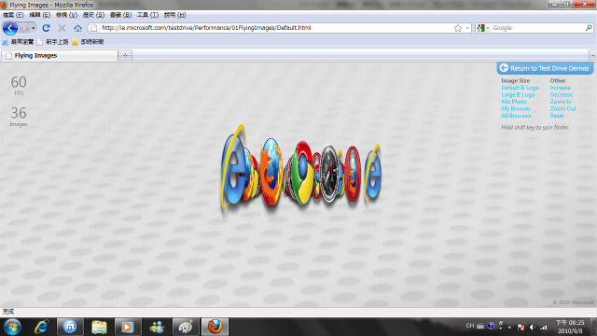Bookmark this page with the star icon
Image resolution: width=597 pixels, height=336 pixels.
click(x=458, y=28)
